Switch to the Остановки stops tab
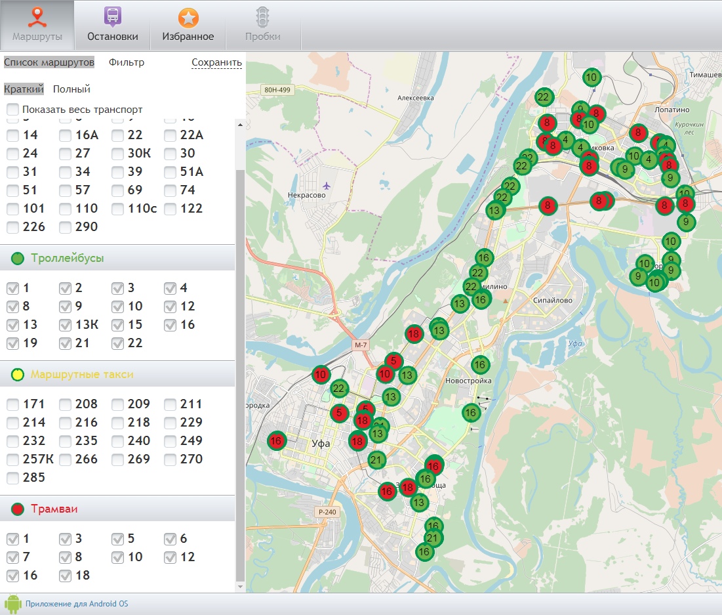This screenshot has height=615, width=722. [x=112, y=26]
